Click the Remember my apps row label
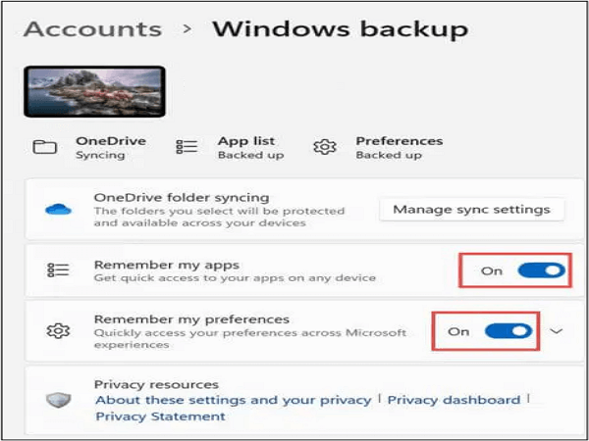The width and height of the screenshot is (589, 441). pyautogui.click(x=167, y=266)
